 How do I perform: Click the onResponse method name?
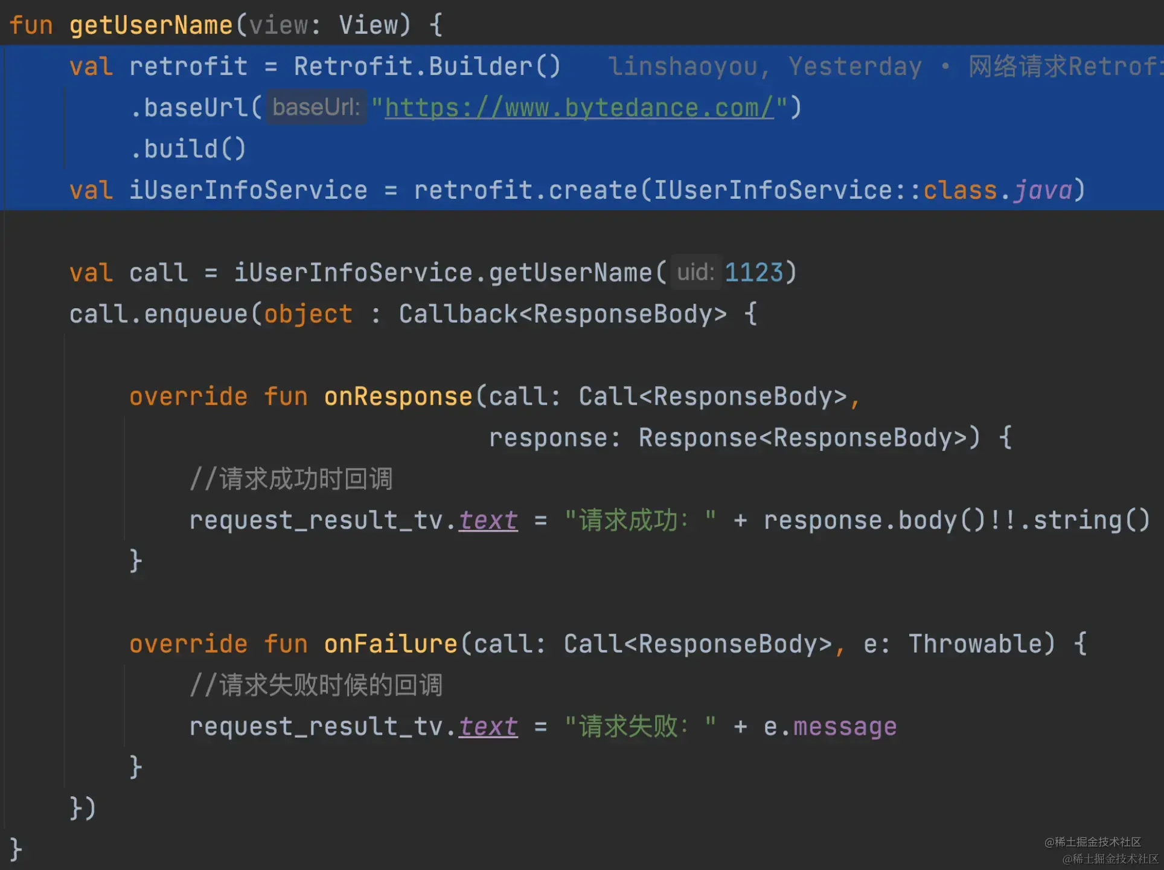(x=398, y=397)
